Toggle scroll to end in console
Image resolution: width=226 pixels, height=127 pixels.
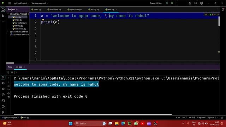pyautogui.click(x=8, y=89)
